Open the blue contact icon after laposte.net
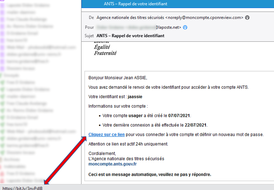The height and width of the screenshot is (190, 274). pos(185,27)
